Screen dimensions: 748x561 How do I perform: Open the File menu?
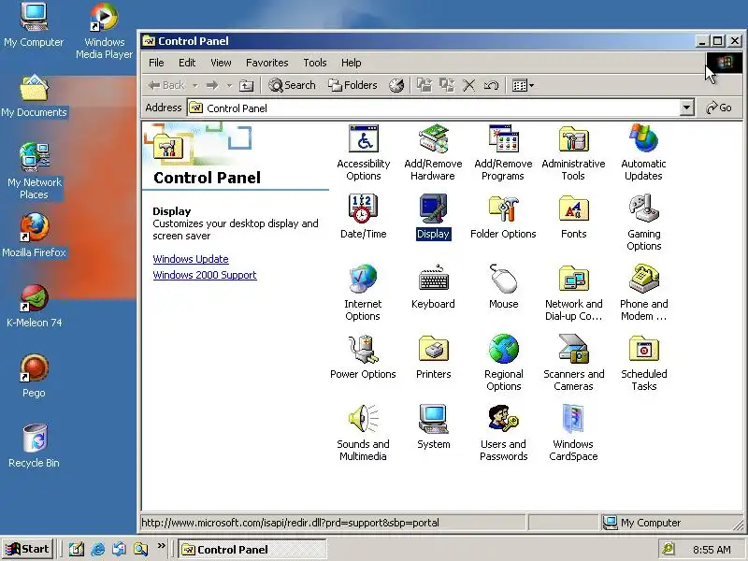click(156, 63)
